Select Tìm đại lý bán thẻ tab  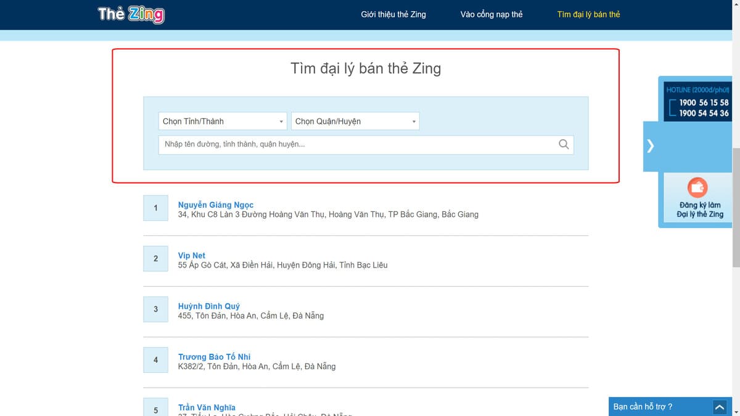coord(588,14)
